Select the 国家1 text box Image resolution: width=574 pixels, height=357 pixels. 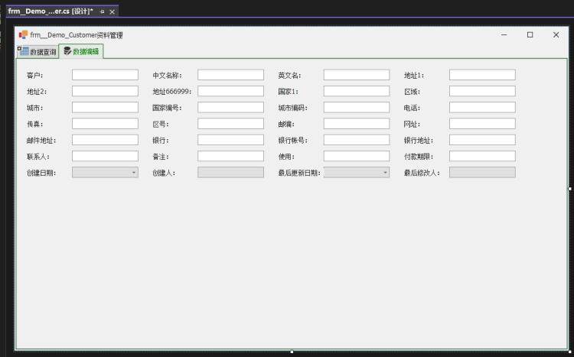(x=357, y=91)
